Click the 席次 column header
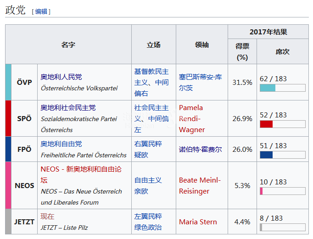The height and width of the screenshot is (239, 313). click(x=283, y=52)
